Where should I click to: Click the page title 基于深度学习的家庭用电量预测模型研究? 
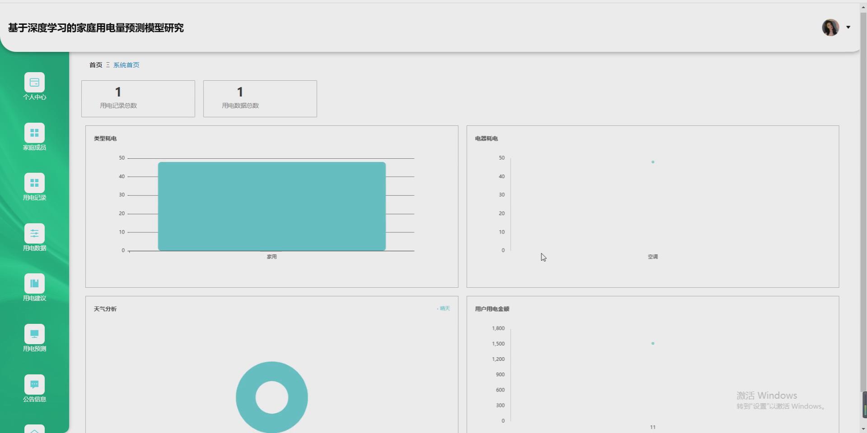click(96, 28)
